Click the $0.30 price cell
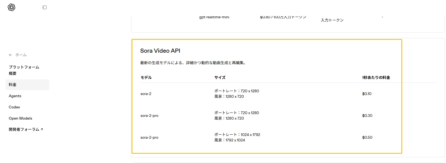This screenshot has height=163, width=446. coord(367,115)
